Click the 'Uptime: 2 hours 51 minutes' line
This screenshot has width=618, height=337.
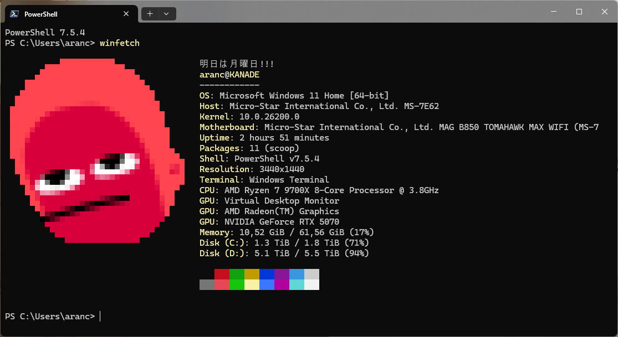(x=264, y=138)
